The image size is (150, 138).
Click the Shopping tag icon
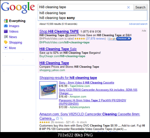6,42
